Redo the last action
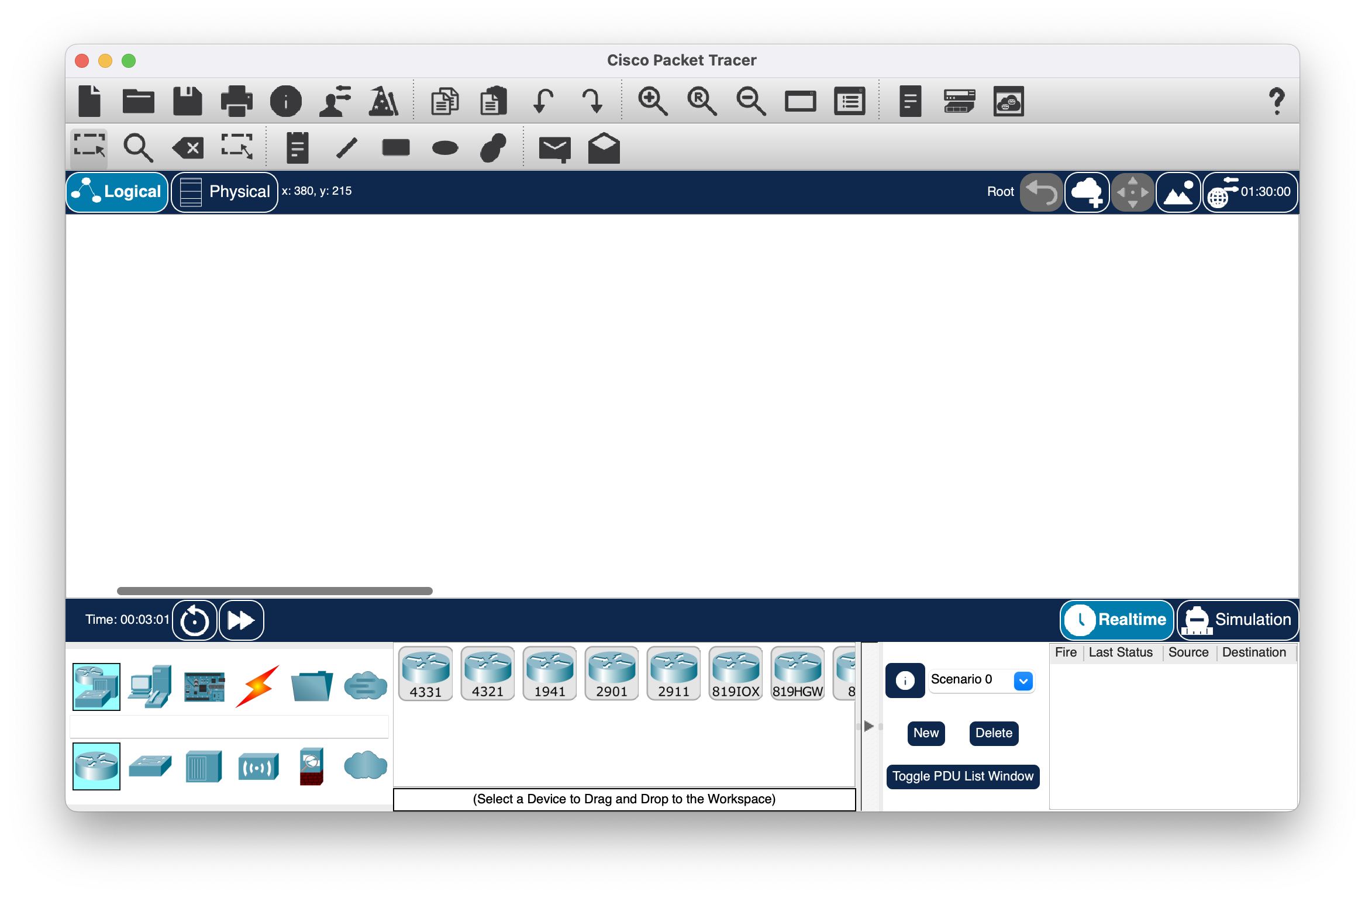 click(x=592, y=101)
